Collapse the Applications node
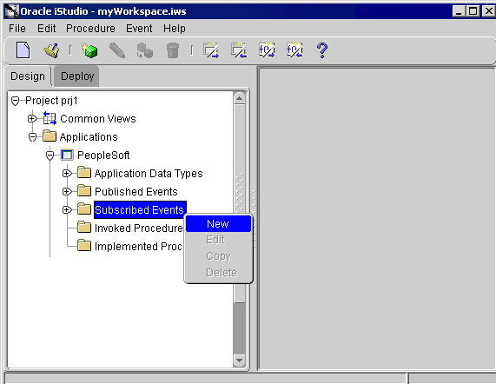The image size is (496, 384). (32, 137)
